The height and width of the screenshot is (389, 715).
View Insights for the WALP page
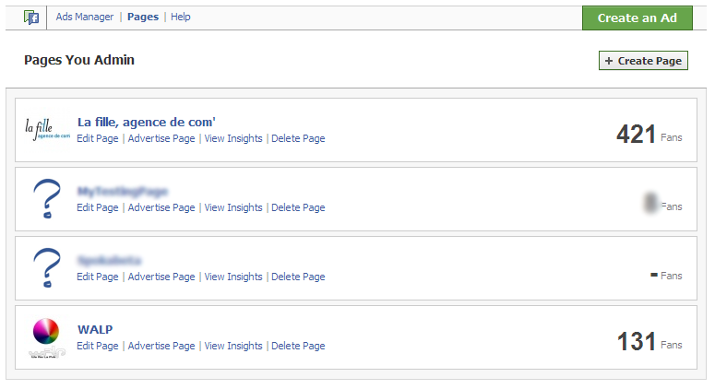pyautogui.click(x=233, y=346)
